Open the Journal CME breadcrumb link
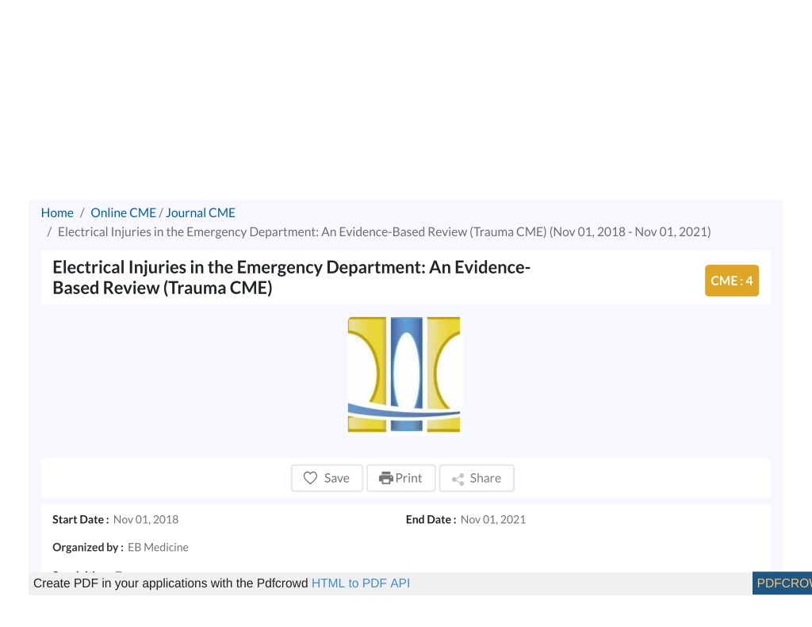The image size is (812, 627). point(201,212)
